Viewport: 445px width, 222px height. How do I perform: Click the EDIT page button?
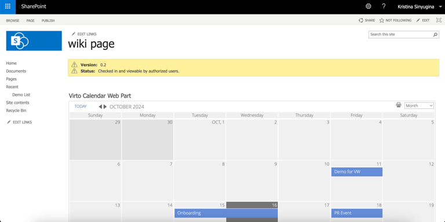pyautogui.click(x=423, y=20)
